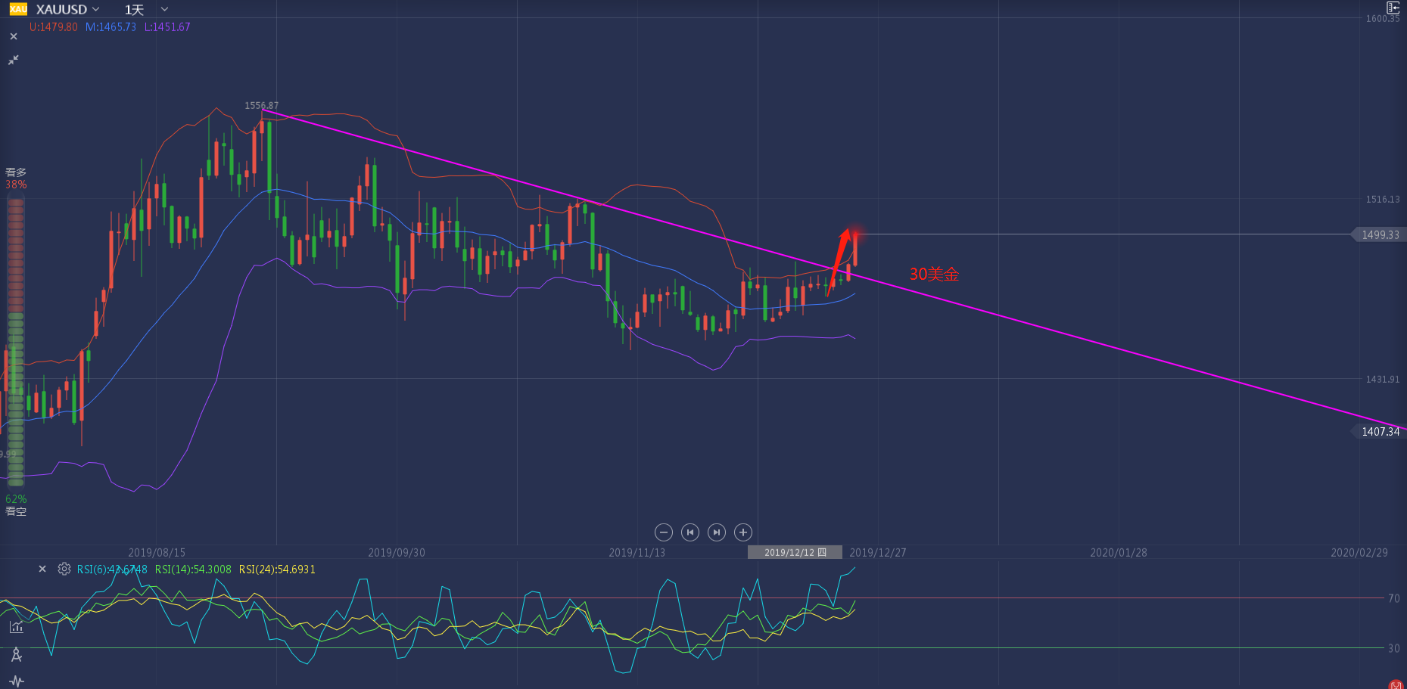This screenshot has width=1407, height=689.
Task: Click the RSI(6) value label
Action: pyautogui.click(x=112, y=570)
